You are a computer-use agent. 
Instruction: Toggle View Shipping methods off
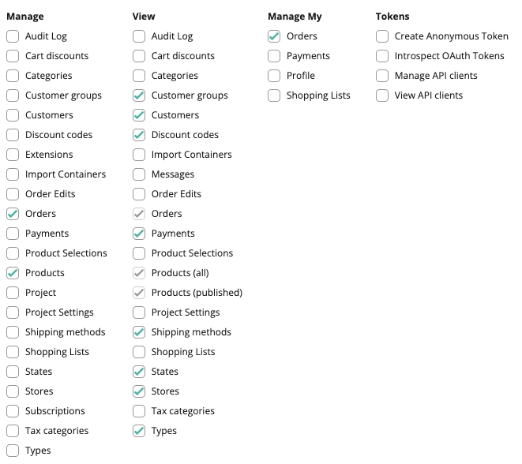[x=139, y=332]
